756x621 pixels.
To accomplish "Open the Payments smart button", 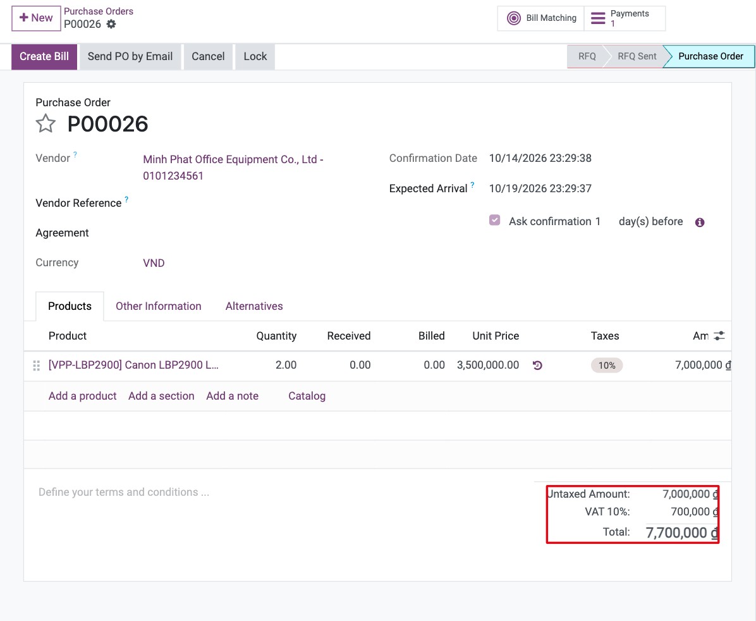I will click(625, 18).
